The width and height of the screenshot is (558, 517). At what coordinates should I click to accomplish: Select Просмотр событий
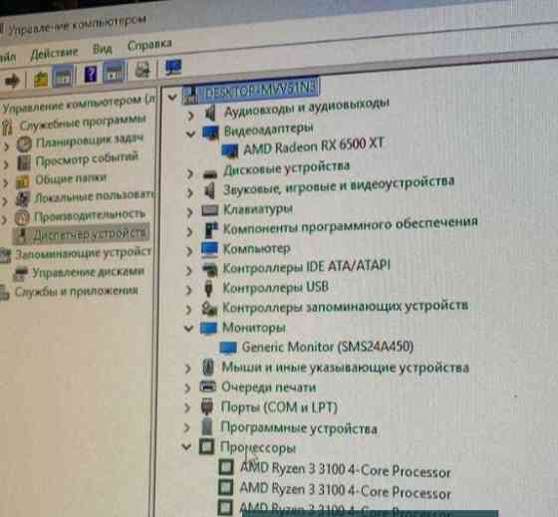click(x=87, y=159)
